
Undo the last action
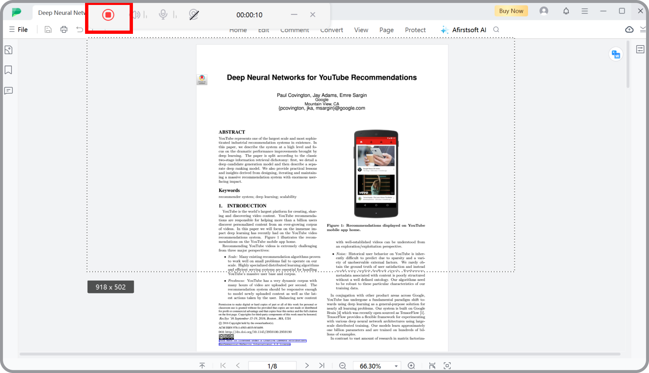[x=80, y=30]
